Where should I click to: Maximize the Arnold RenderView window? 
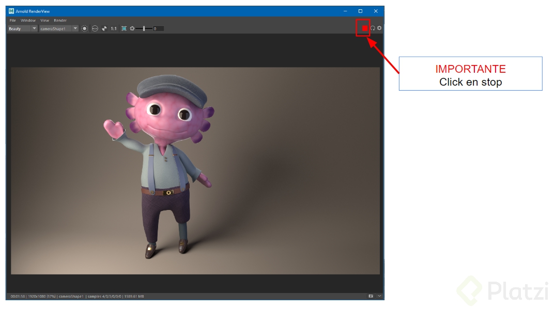tap(360, 11)
